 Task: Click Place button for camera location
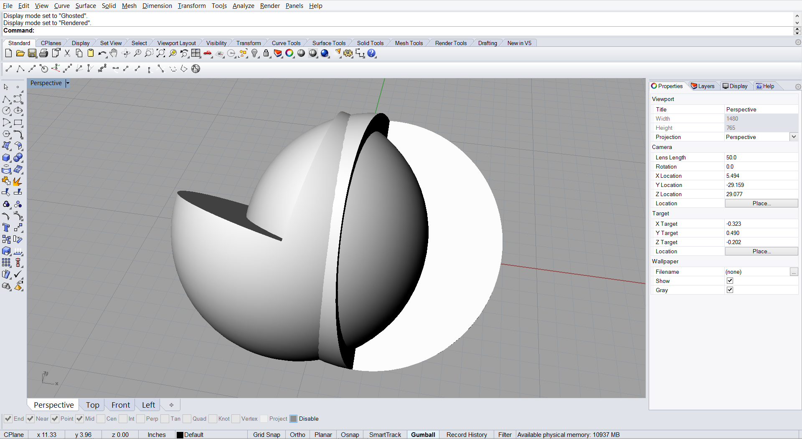pyautogui.click(x=761, y=203)
